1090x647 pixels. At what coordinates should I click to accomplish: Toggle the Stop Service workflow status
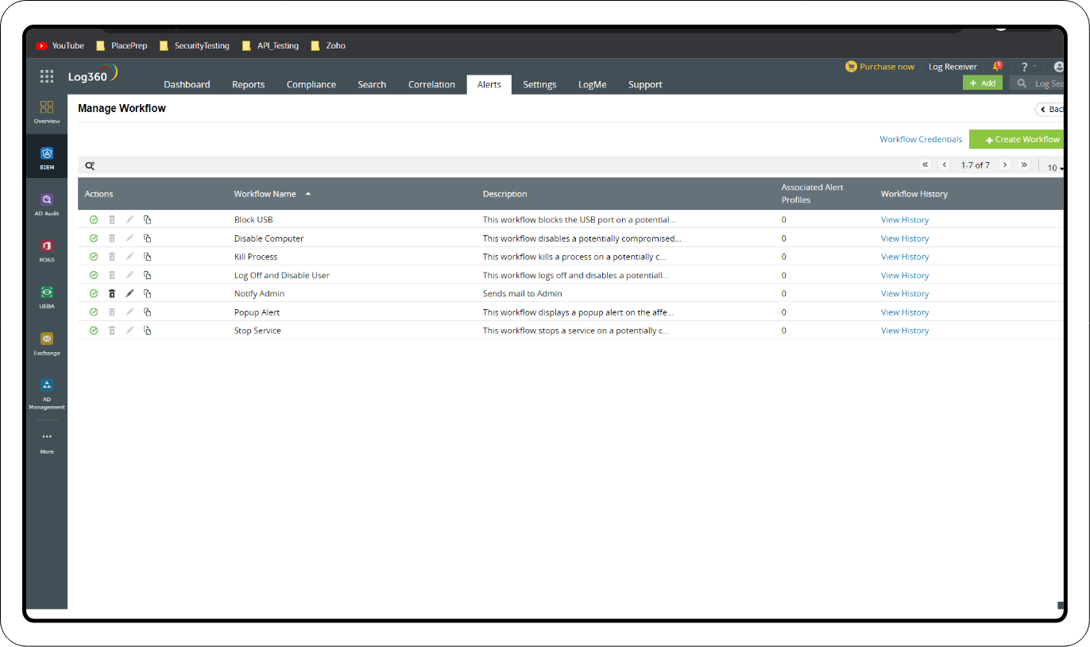(x=93, y=330)
